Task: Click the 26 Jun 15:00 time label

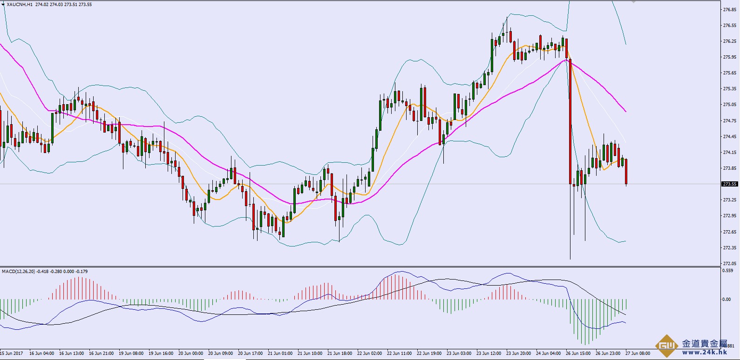Action: click(x=578, y=353)
